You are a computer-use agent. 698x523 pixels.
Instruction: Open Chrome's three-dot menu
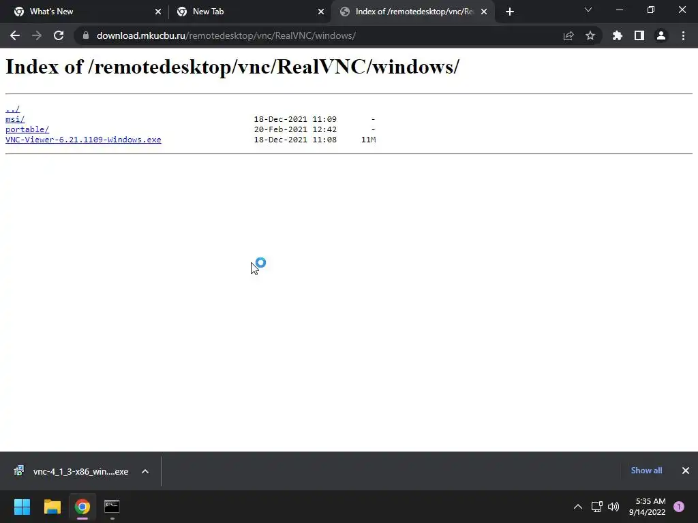pyautogui.click(x=683, y=35)
